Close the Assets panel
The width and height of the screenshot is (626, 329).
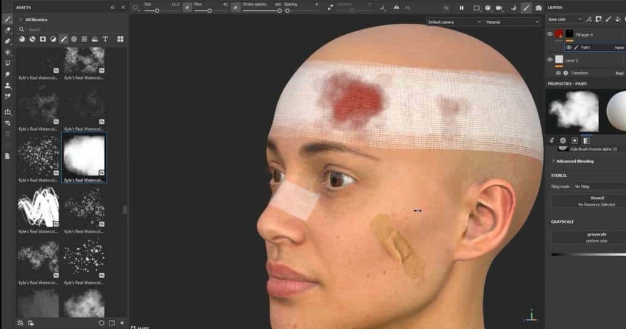tap(123, 7)
